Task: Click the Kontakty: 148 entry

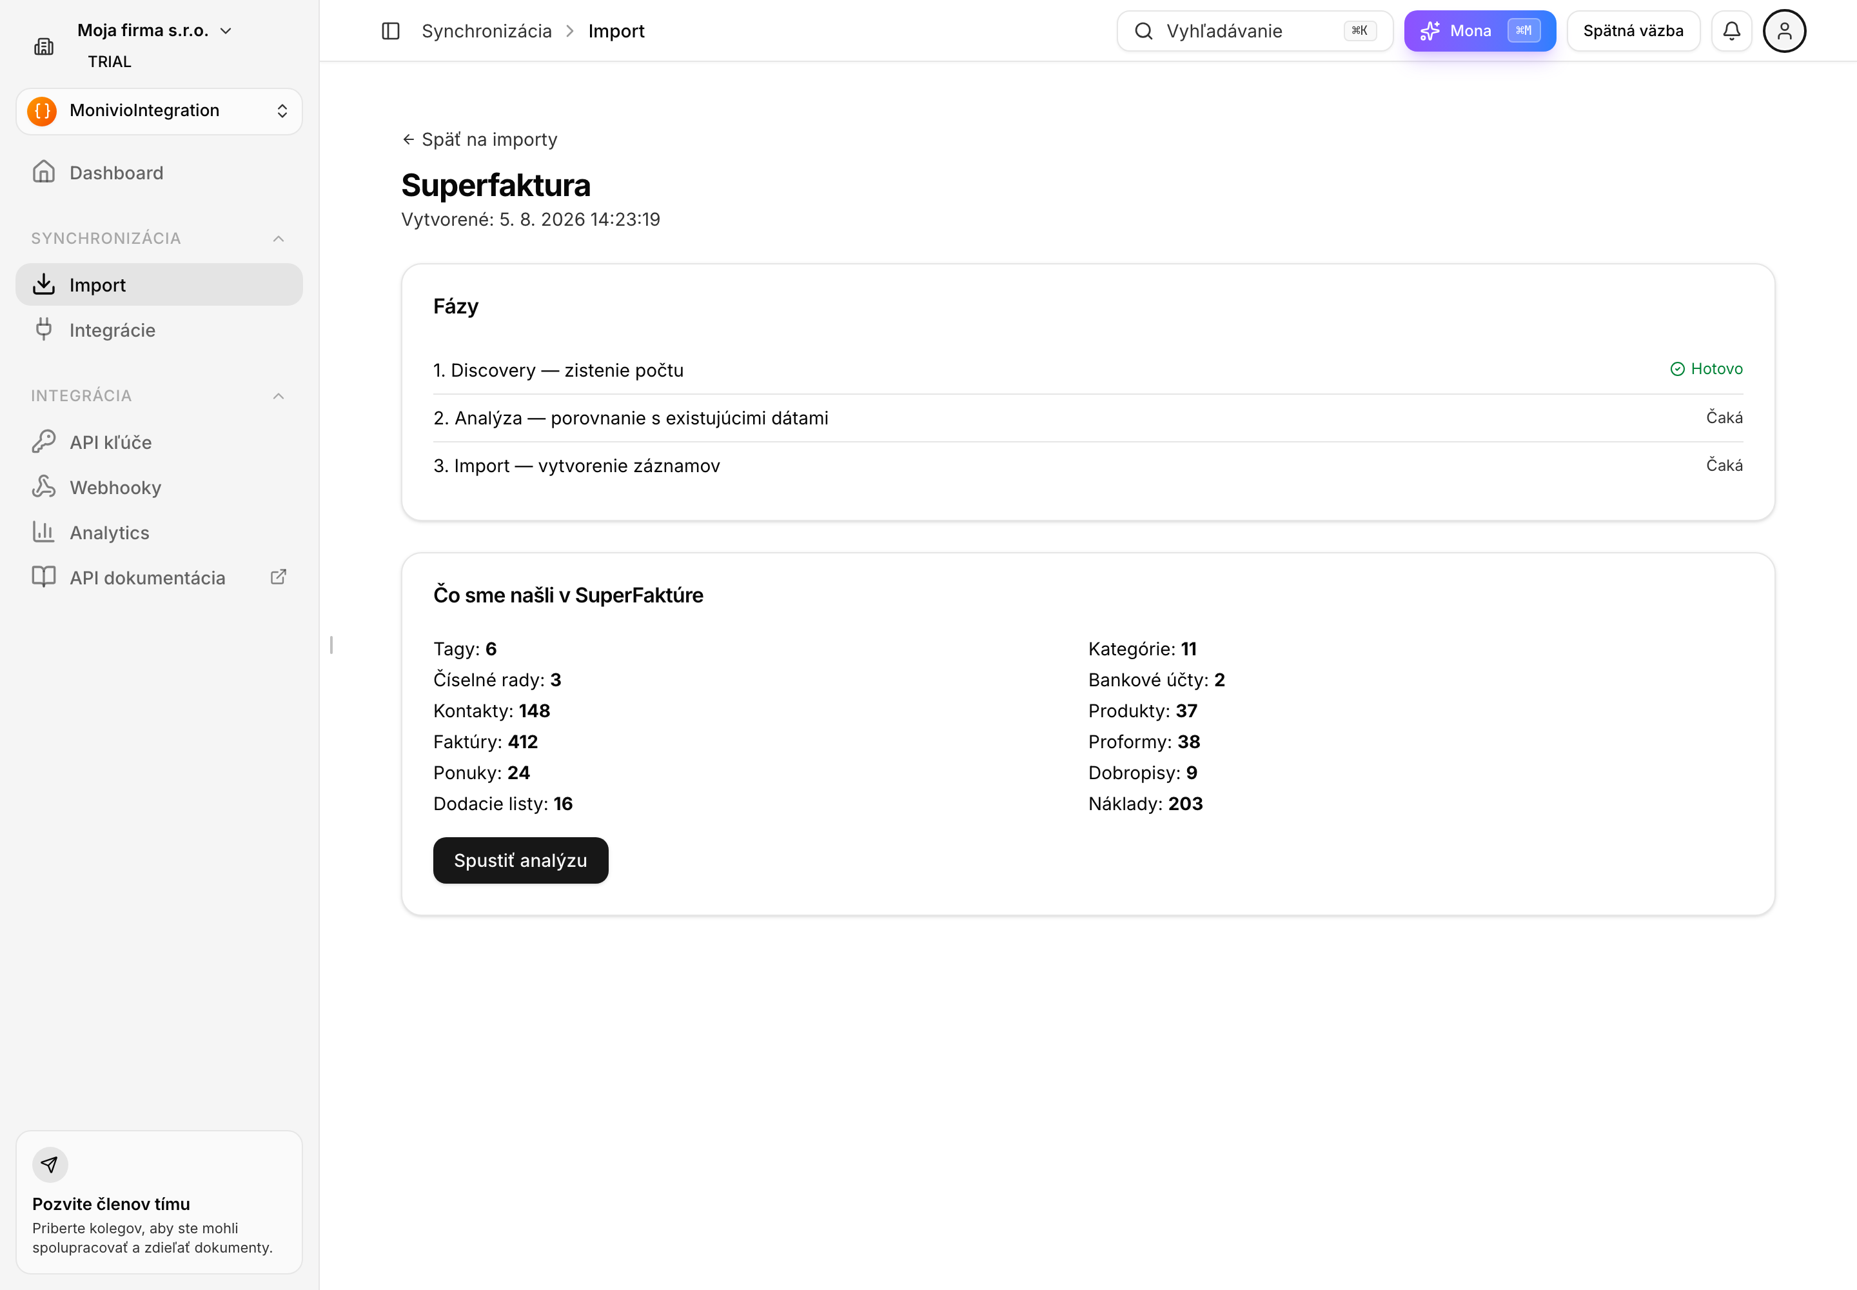Action: (x=491, y=711)
